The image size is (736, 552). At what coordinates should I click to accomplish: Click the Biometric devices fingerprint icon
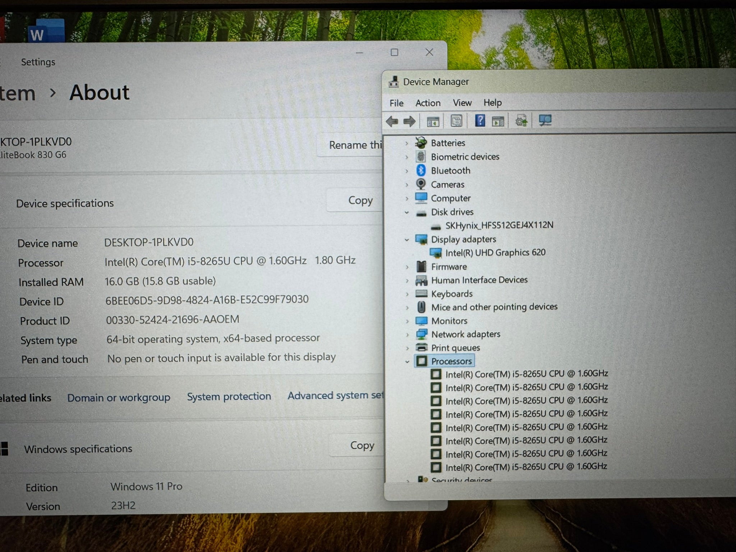point(421,157)
